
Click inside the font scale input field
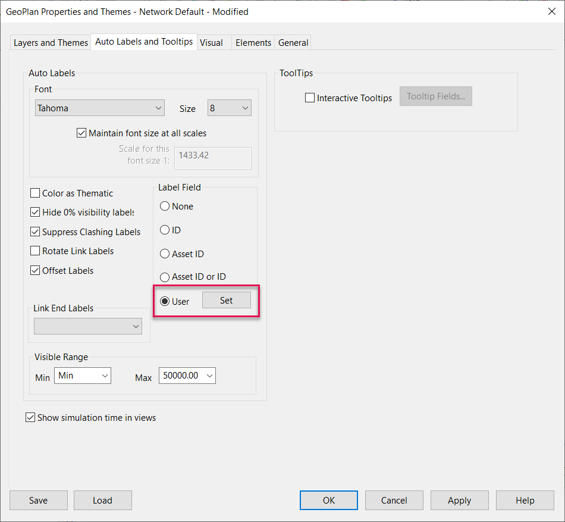point(212,158)
